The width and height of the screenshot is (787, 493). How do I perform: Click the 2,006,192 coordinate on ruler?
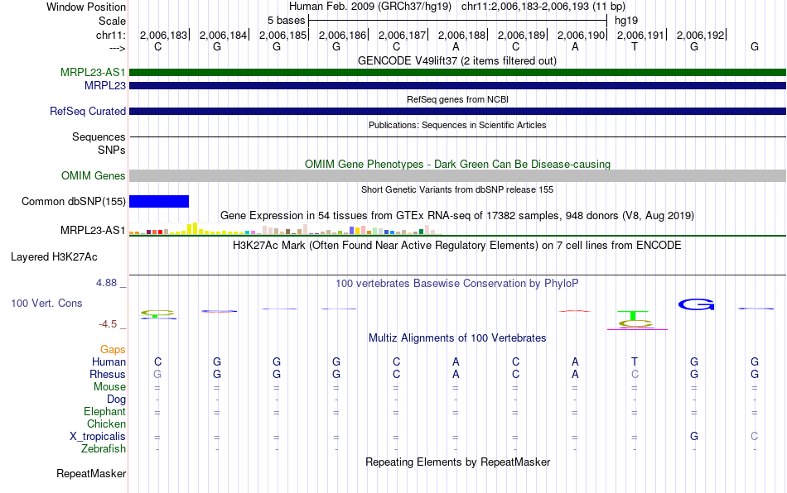(x=700, y=35)
